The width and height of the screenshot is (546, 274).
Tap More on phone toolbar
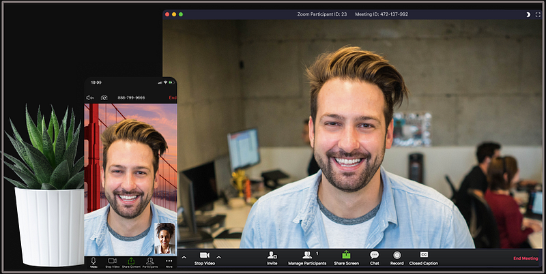(x=169, y=262)
